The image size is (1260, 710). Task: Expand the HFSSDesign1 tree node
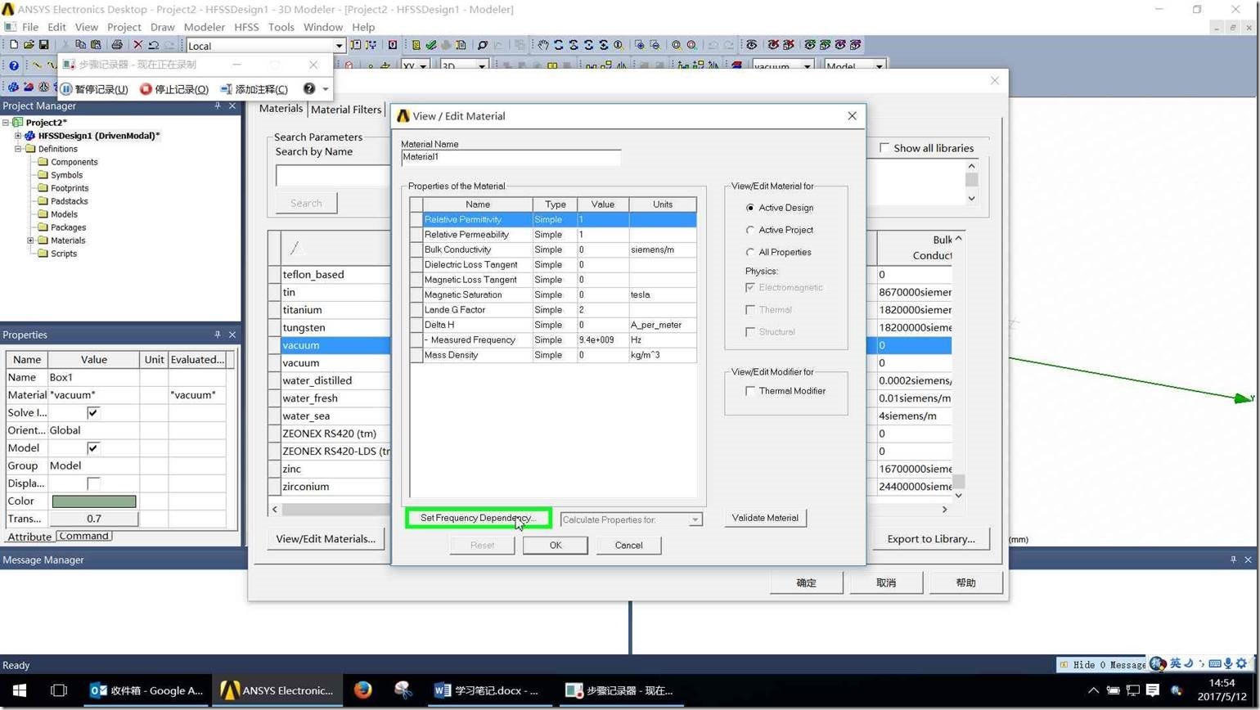pyautogui.click(x=18, y=136)
